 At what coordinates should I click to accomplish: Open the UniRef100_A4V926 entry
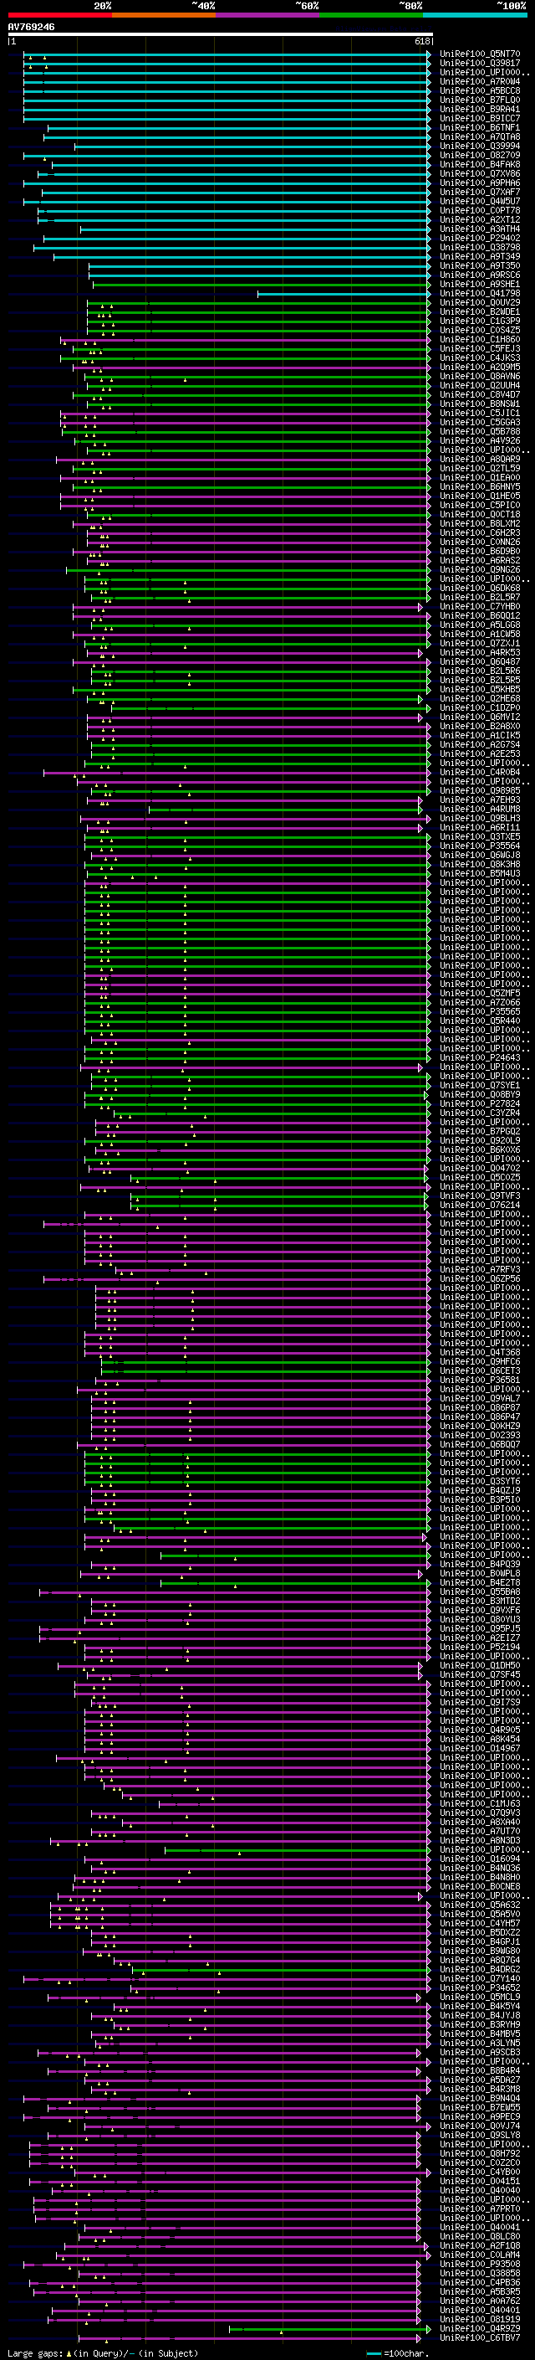click(480, 441)
